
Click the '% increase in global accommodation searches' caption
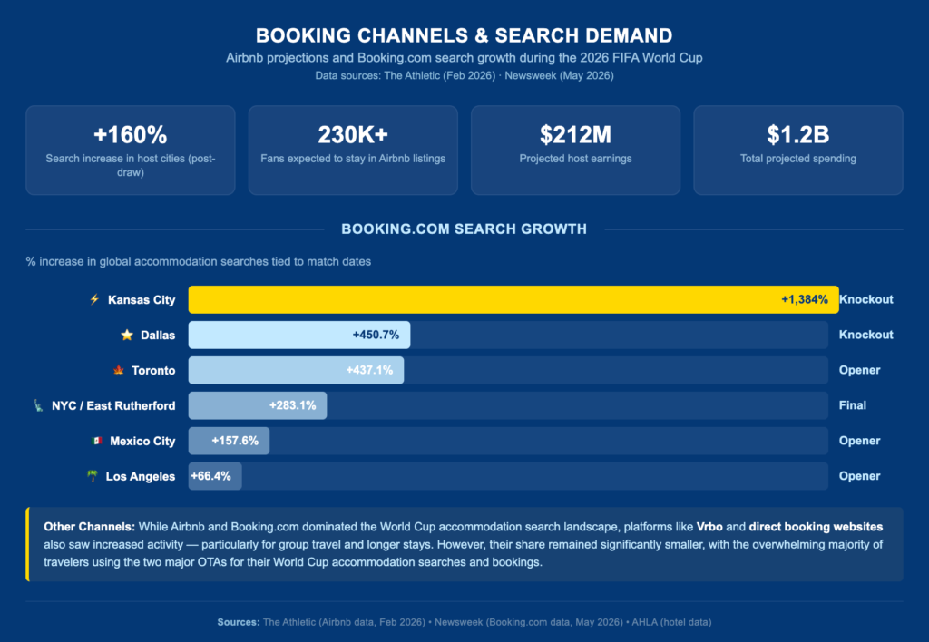(x=199, y=262)
